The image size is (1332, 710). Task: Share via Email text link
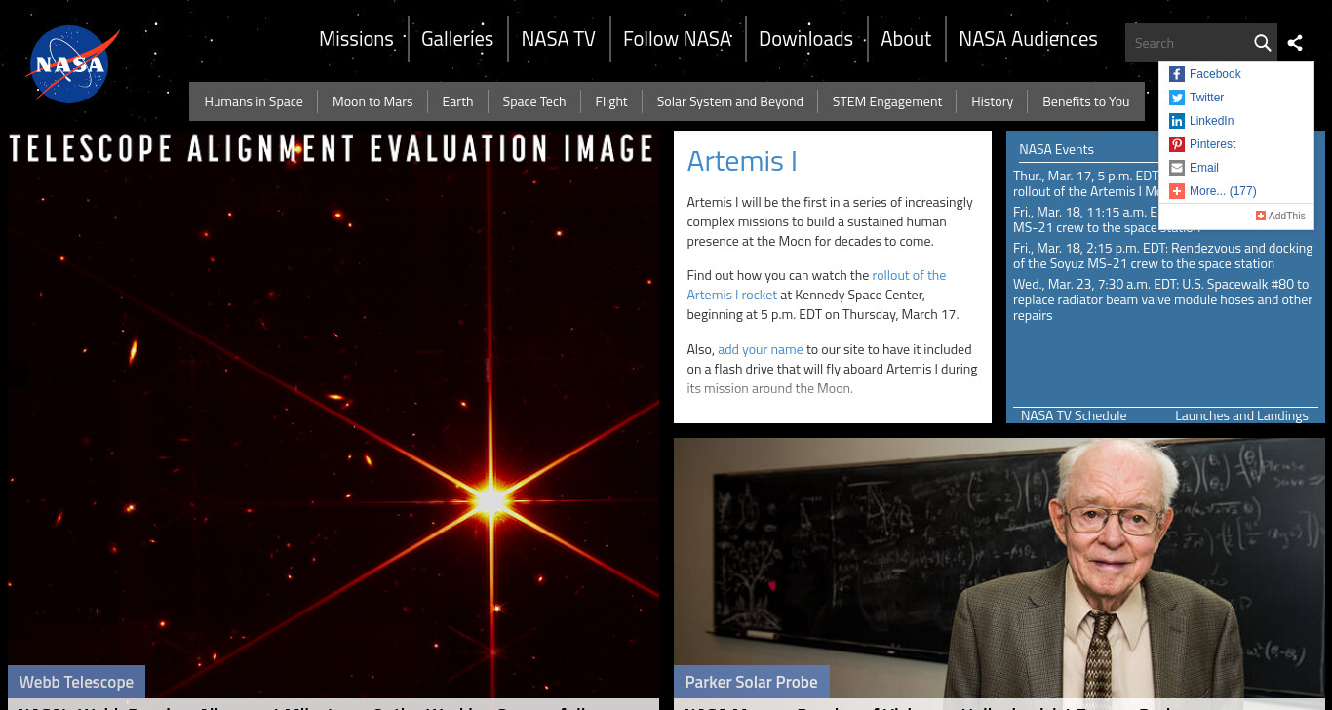tap(1204, 168)
